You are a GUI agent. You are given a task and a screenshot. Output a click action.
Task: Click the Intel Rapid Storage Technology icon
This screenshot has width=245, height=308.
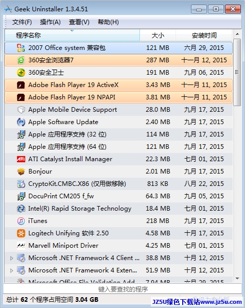[21, 209]
